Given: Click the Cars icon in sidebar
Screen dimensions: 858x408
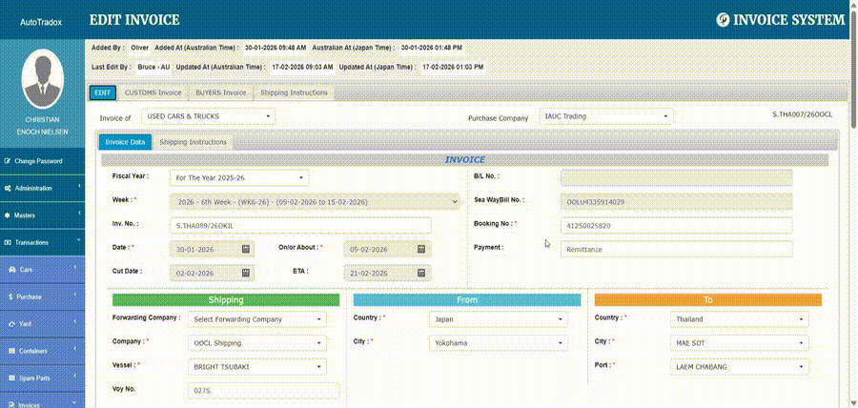Looking at the screenshot, I should coord(11,270).
